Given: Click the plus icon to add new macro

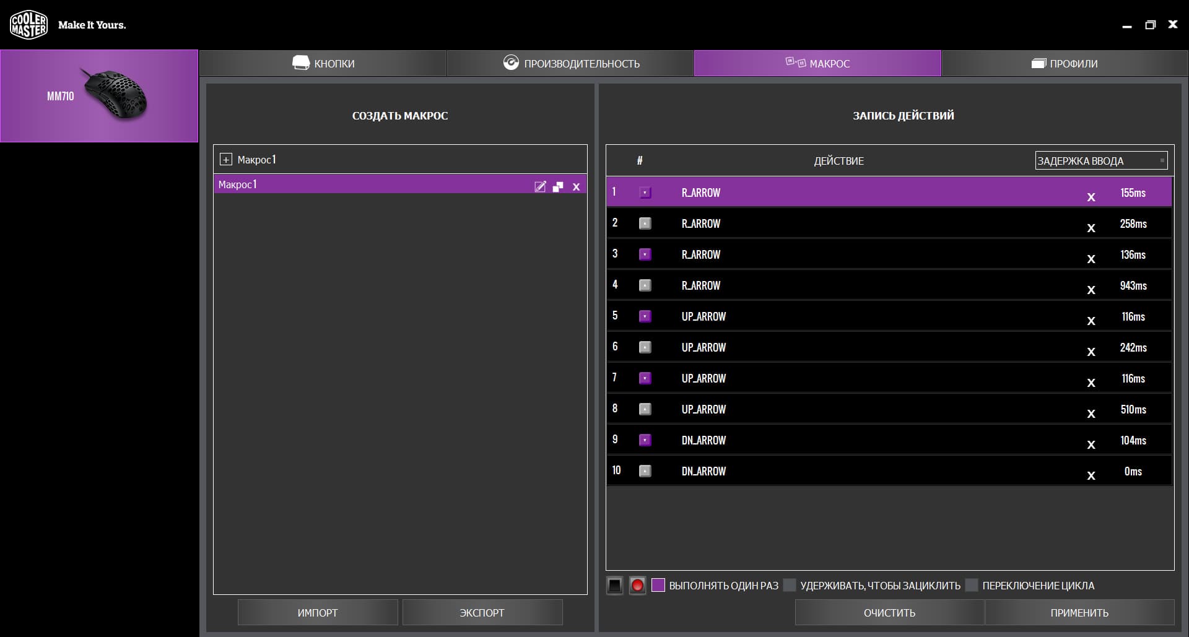Looking at the screenshot, I should [226, 160].
